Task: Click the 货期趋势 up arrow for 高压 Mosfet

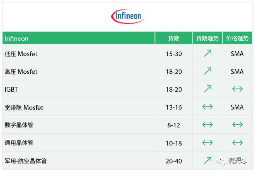Action: point(207,71)
